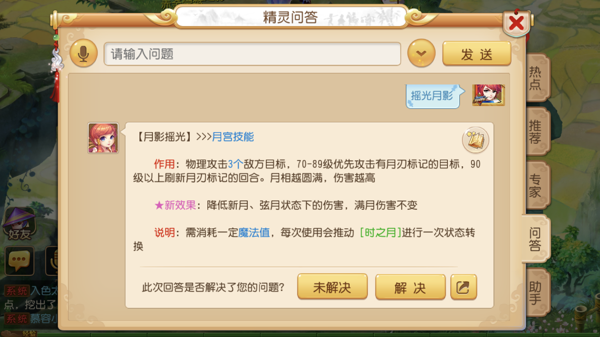Image resolution: width=600 pixels, height=337 pixels.
Task: Close the 精灵问答 dialog
Action: [516, 22]
